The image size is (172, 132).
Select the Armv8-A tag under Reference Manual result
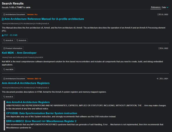point(8,40)
